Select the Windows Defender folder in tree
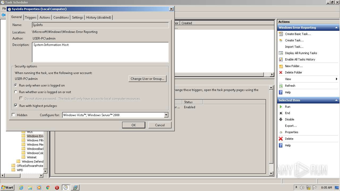340x191 pixels. pos(33,162)
